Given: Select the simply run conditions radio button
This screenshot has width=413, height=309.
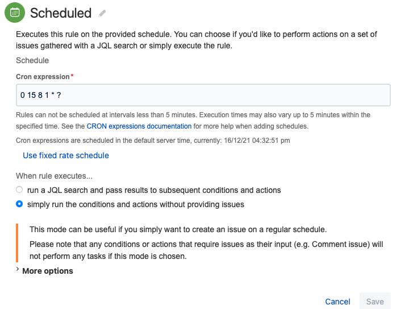Looking at the screenshot, I should click(19, 204).
